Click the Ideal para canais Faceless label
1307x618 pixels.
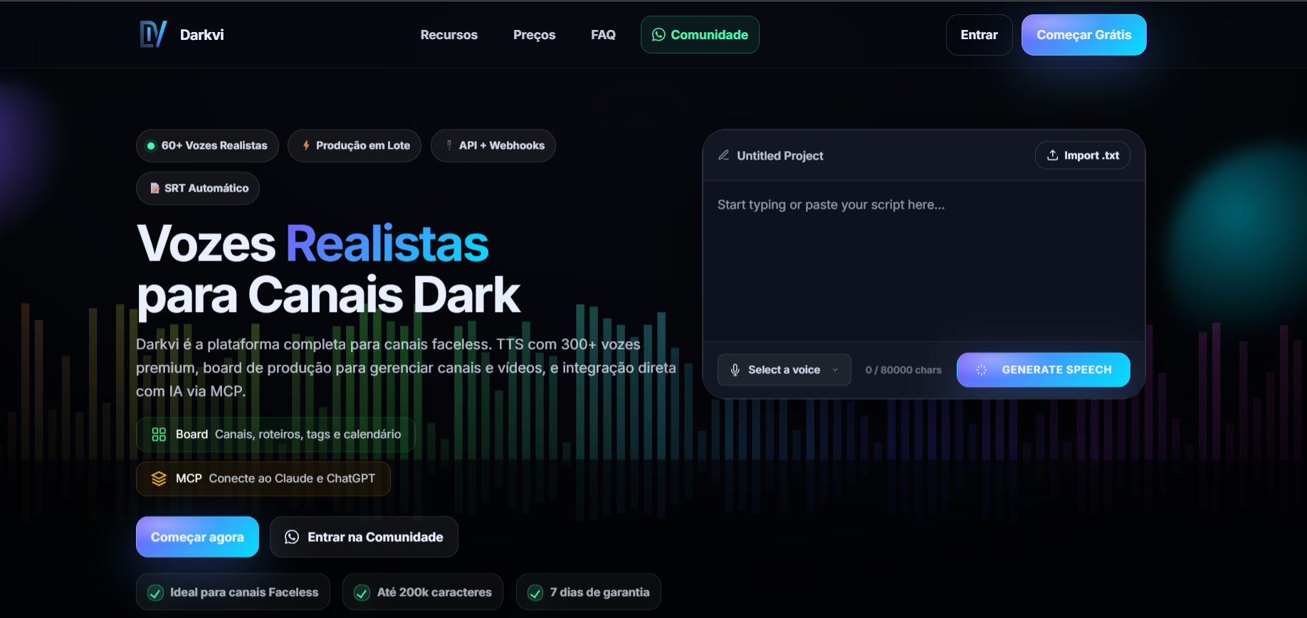click(244, 592)
